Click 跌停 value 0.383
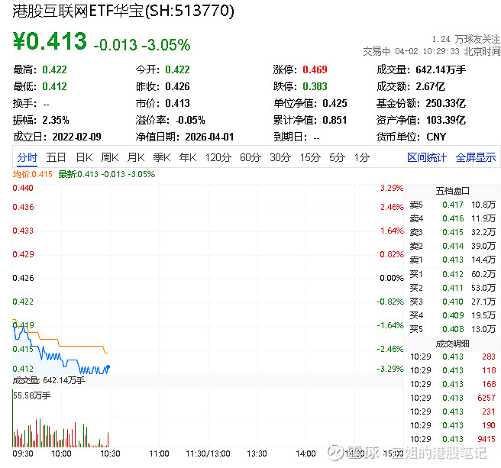The height and width of the screenshot is (468, 501). pos(315,86)
